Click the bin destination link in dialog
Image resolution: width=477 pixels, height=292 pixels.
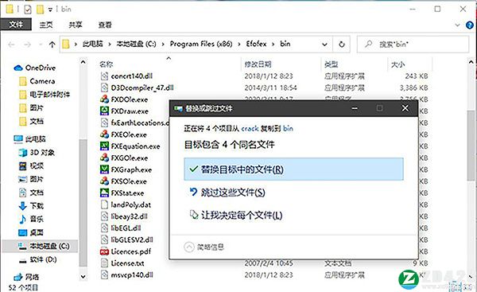coord(288,128)
